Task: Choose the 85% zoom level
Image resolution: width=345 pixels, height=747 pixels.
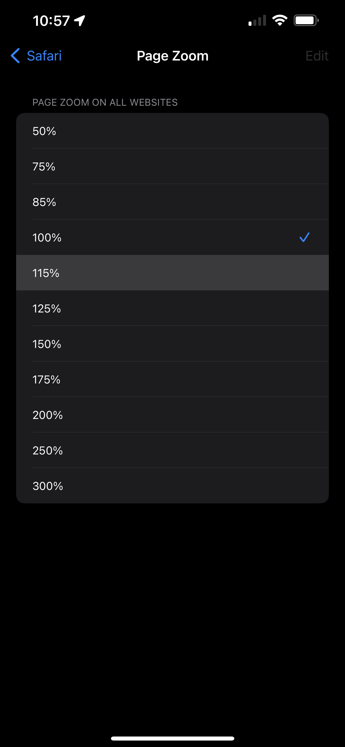Action: [x=172, y=202]
